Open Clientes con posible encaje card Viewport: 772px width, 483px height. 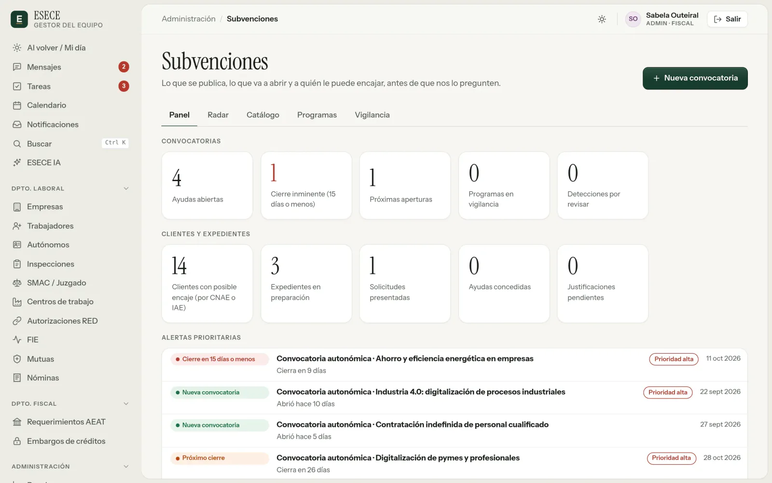tap(207, 284)
